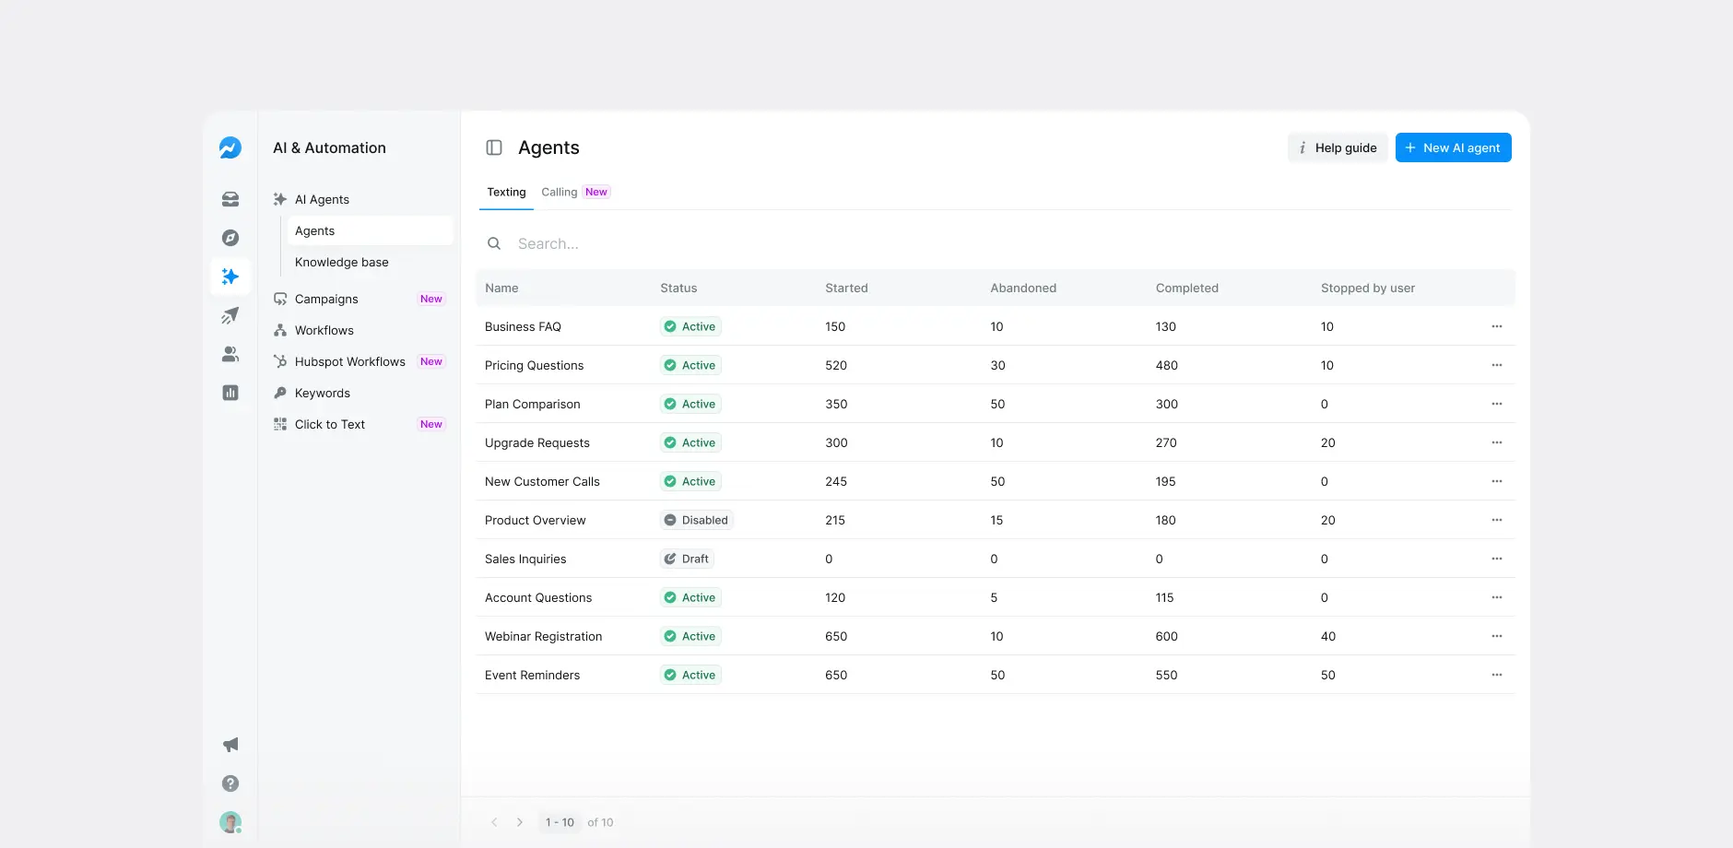Sort by the Name column header
Screen dimensions: 1733x848
click(x=501, y=288)
